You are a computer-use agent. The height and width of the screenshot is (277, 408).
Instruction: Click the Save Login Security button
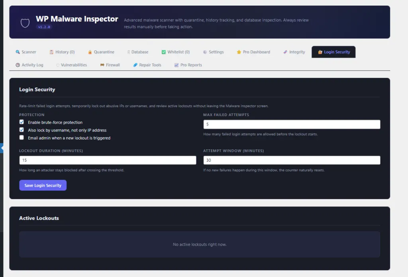pyautogui.click(x=43, y=185)
